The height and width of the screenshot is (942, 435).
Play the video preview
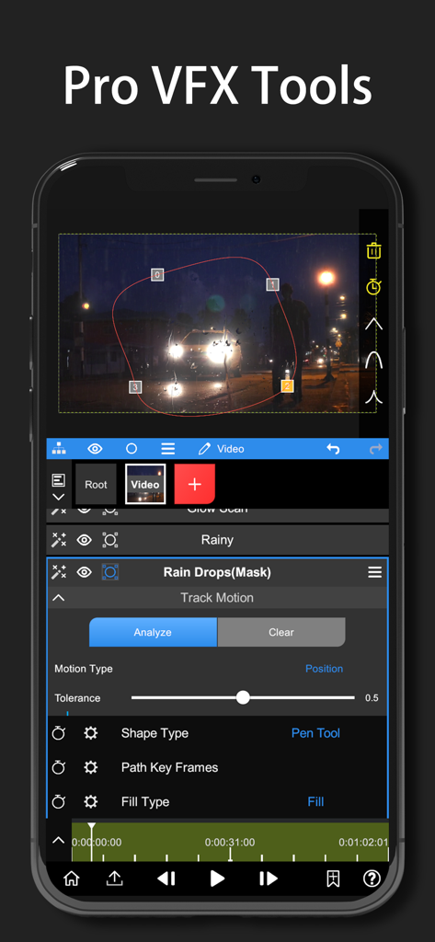[217, 879]
